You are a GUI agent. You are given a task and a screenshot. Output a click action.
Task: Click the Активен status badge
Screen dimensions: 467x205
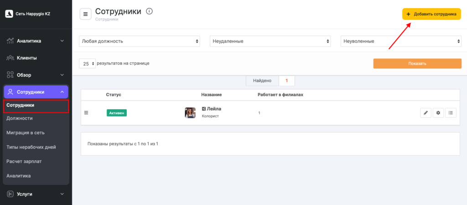(117, 113)
